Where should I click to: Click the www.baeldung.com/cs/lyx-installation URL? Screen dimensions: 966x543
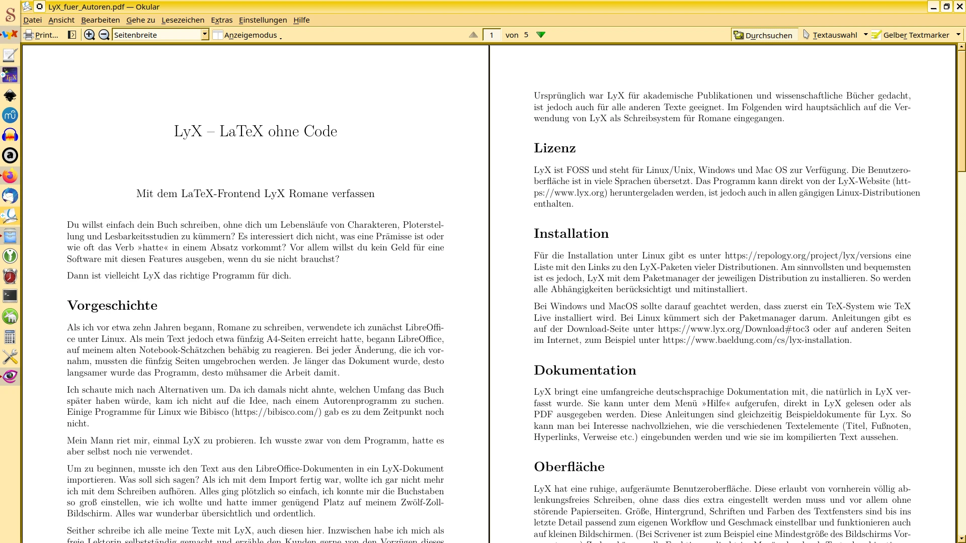coord(756,340)
